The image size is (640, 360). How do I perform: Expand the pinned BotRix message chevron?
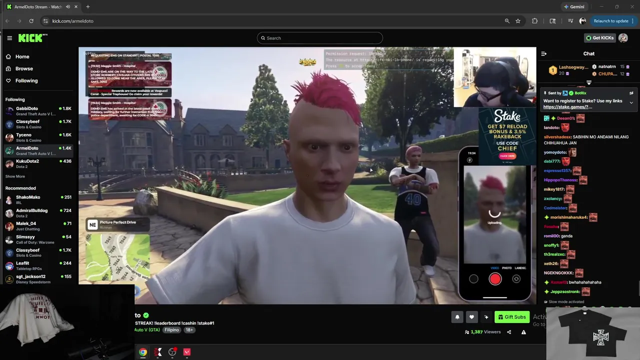[631, 102]
